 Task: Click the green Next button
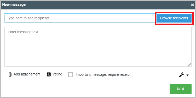pos(181,89)
